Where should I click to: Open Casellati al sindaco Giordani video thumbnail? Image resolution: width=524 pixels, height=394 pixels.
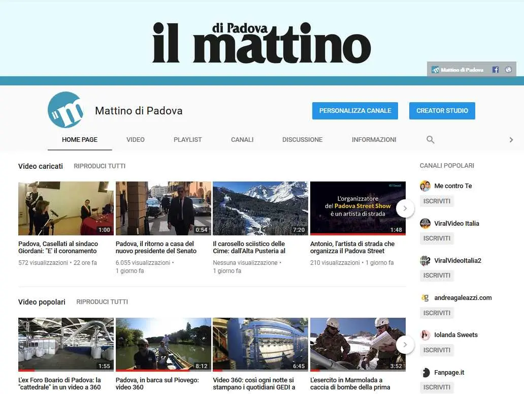point(66,208)
